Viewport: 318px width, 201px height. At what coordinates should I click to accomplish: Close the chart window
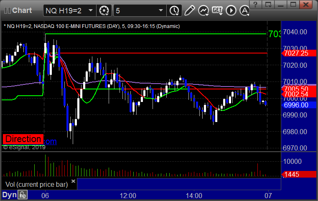click(x=306, y=5)
